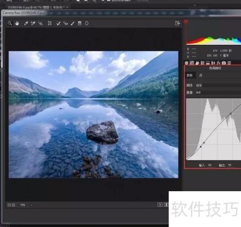Click the lake photo preview
The image size is (241, 227).
click(93, 114)
